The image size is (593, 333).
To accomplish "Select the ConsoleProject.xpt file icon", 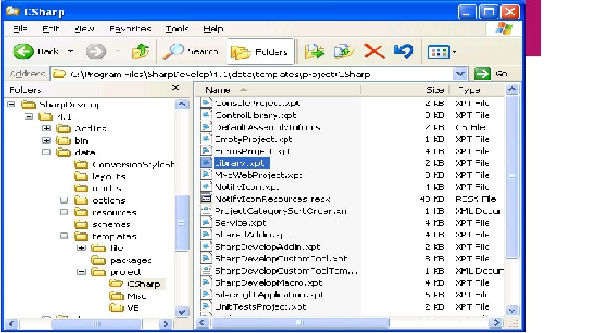I will pyautogui.click(x=206, y=103).
